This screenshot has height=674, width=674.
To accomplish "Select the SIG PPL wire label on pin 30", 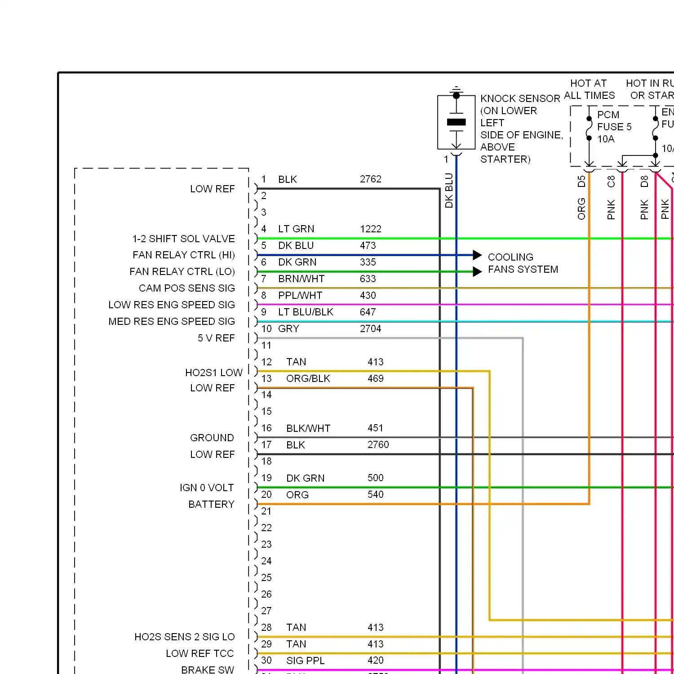I will (x=305, y=661).
